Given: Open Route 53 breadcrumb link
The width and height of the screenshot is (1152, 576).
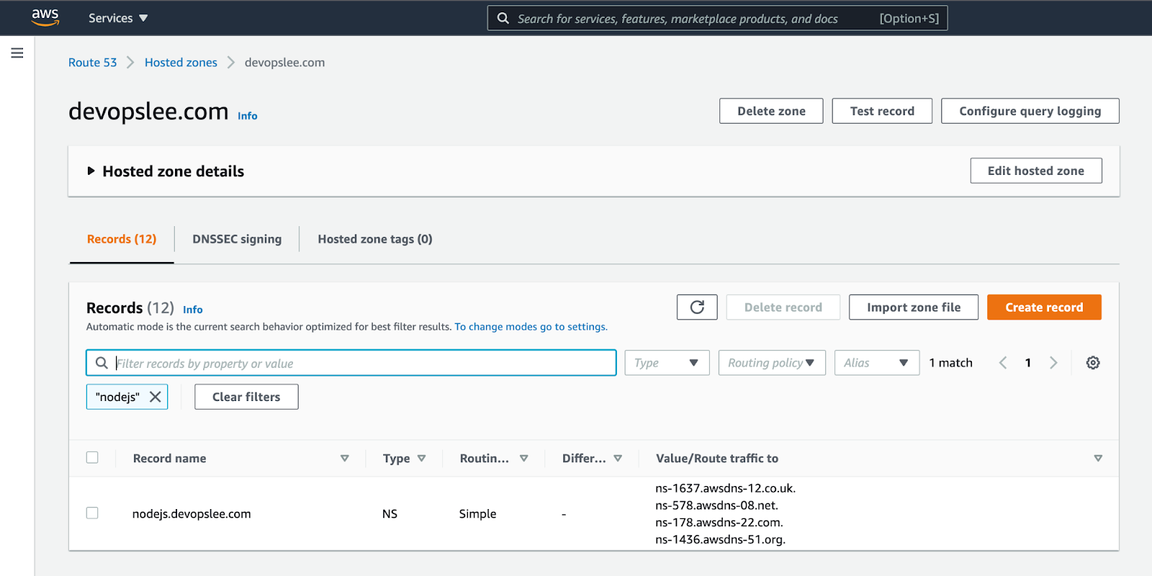Looking at the screenshot, I should (92, 63).
